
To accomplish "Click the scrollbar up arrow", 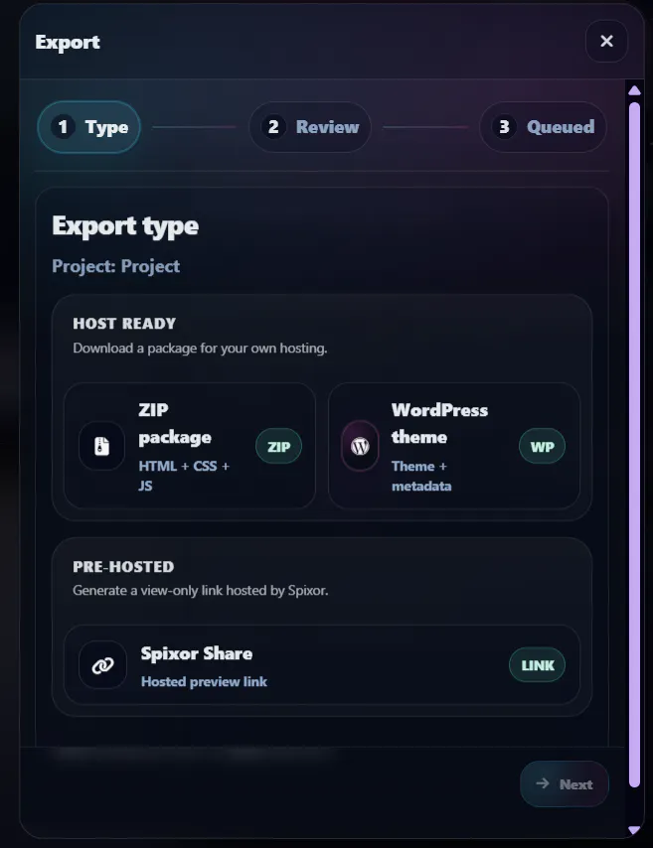I will click(x=634, y=90).
